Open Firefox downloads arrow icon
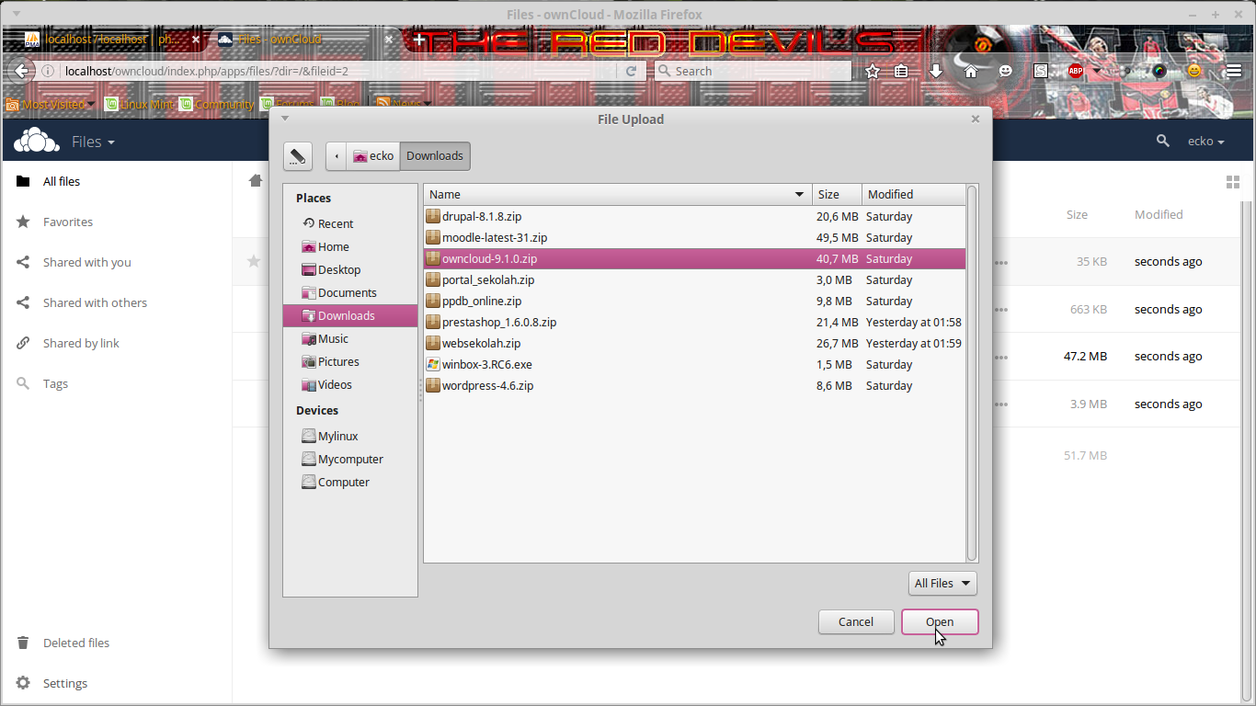 pos(936,71)
